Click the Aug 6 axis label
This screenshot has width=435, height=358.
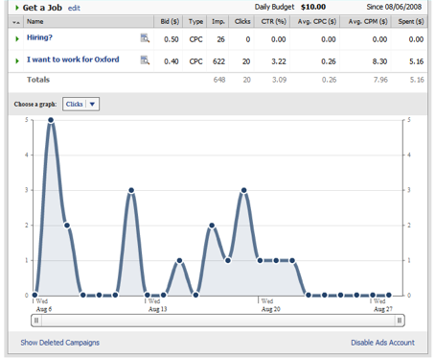point(44,309)
